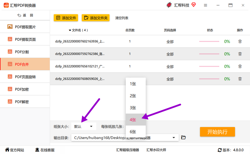Click progress bar of dzfp_26322000007656102121 row
The width and height of the screenshot is (250, 154).
tap(209, 66)
